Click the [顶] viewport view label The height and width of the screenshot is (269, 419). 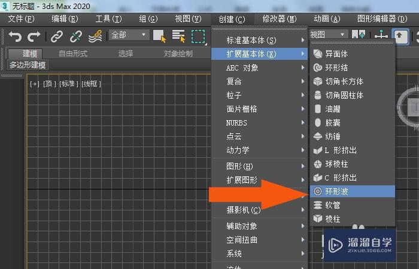pos(50,84)
